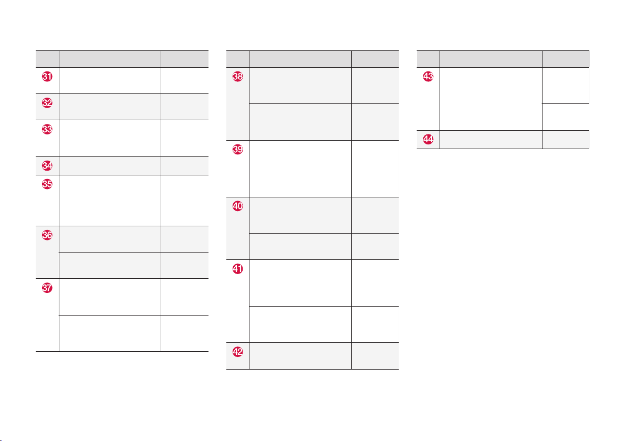Click the empty description cell beside badge 39
The image size is (626, 441).
click(x=300, y=169)
